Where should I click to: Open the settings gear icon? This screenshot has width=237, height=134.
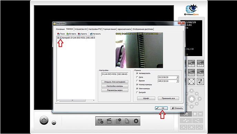136,121
